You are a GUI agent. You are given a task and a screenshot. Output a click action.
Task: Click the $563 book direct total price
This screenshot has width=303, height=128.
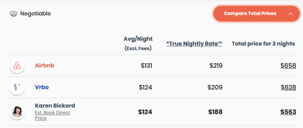288,112
